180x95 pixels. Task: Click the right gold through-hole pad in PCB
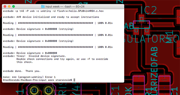[x=48, y=90]
